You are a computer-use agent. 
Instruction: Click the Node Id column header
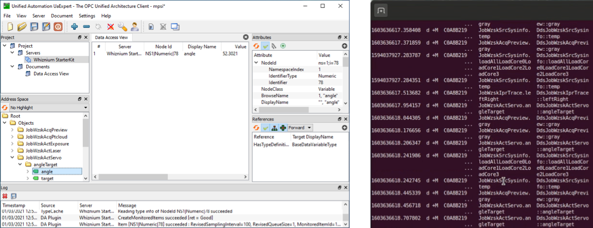coord(164,47)
